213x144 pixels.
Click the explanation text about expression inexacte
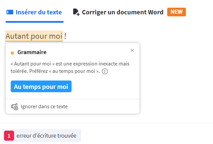click(x=70, y=67)
